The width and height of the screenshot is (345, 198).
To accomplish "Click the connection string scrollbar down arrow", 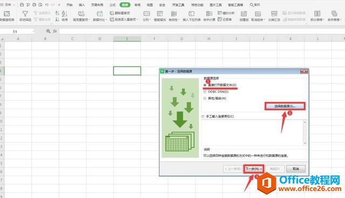I will click(305, 143).
